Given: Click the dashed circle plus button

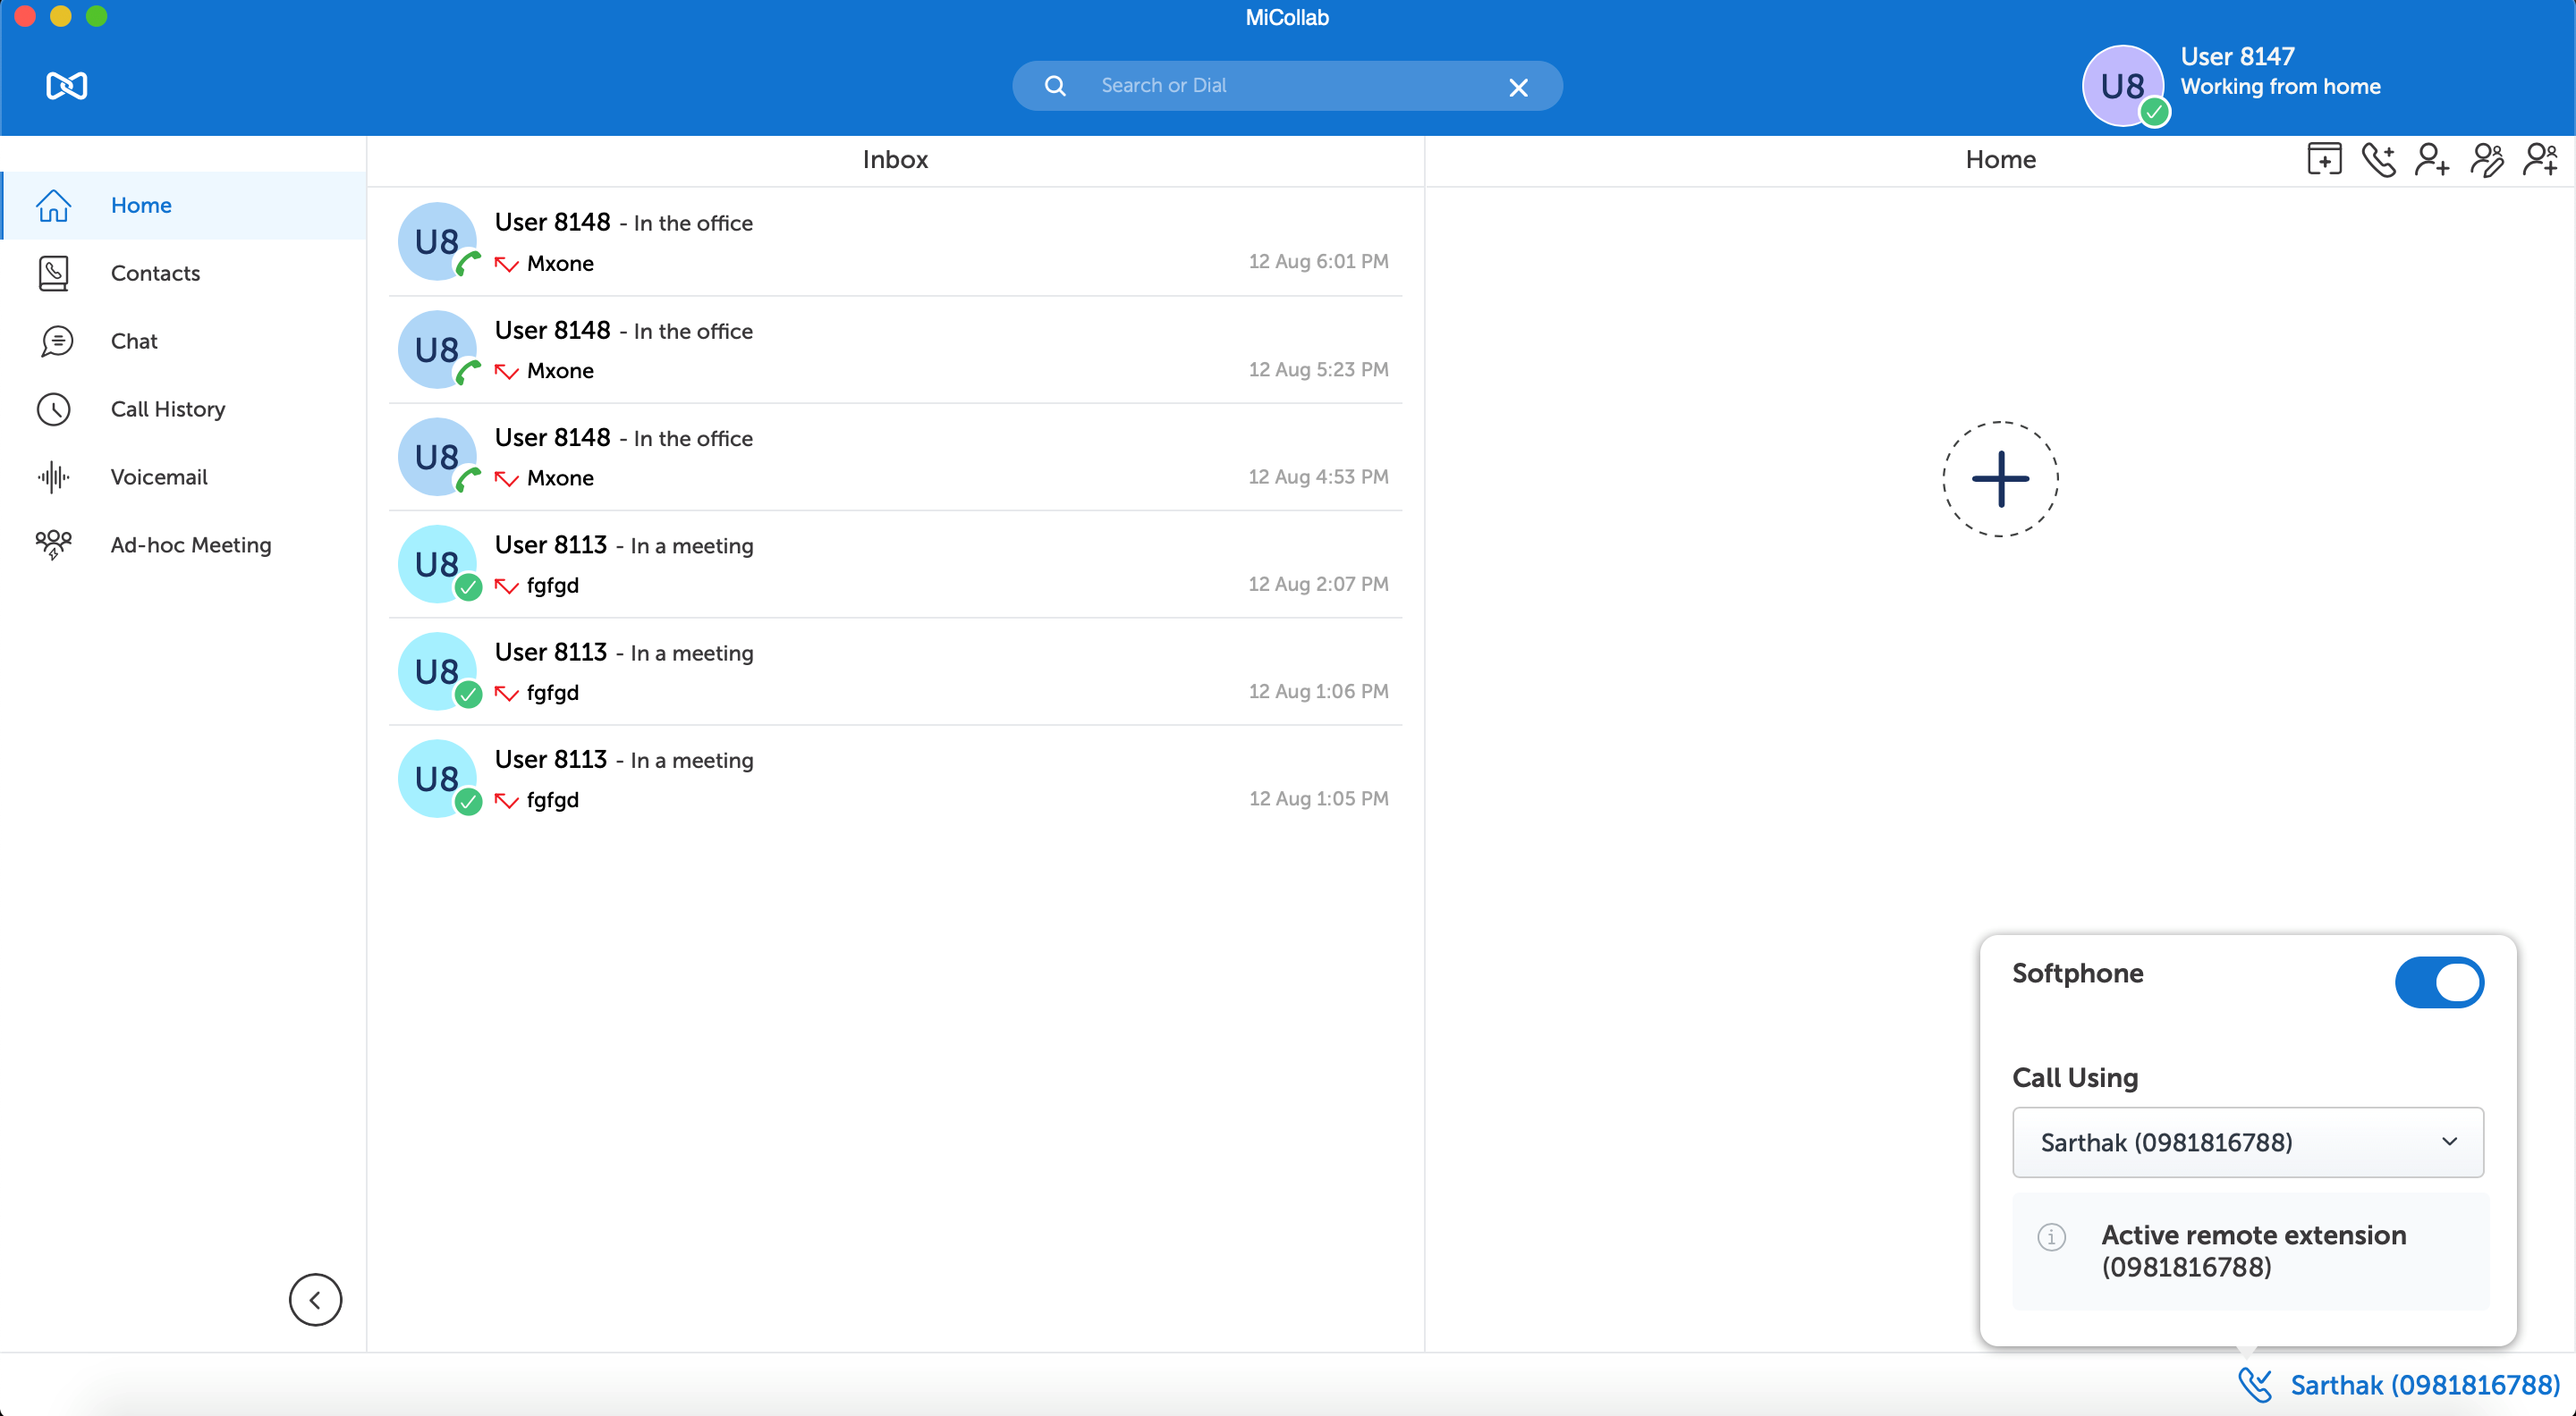Looking at the screenshot, I should (2000, 478).
